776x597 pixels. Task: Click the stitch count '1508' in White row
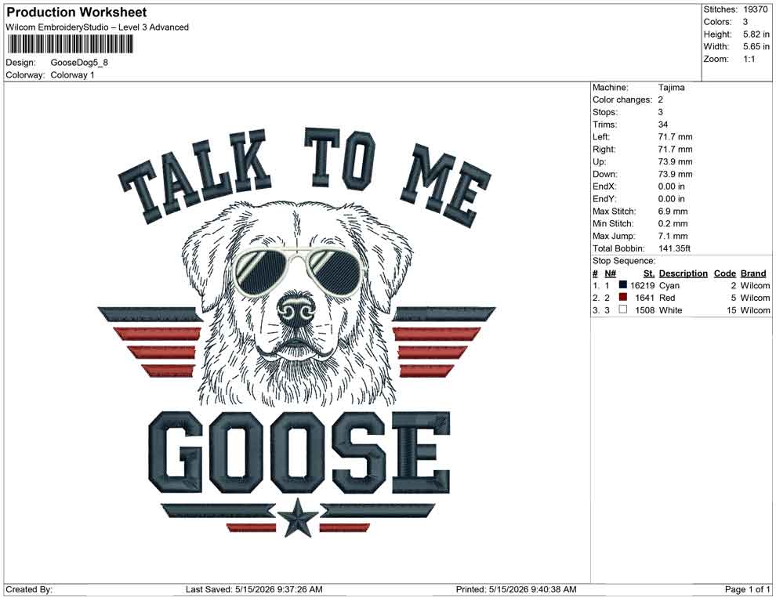tap(645, 310)
